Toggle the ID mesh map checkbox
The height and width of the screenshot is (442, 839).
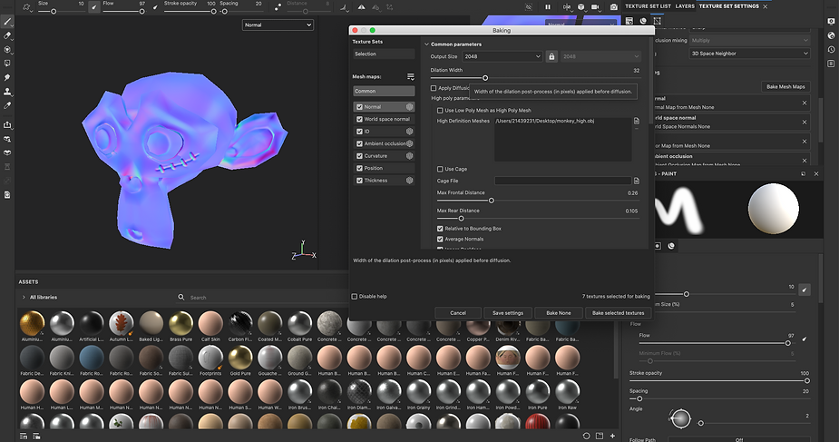[359, 132]
